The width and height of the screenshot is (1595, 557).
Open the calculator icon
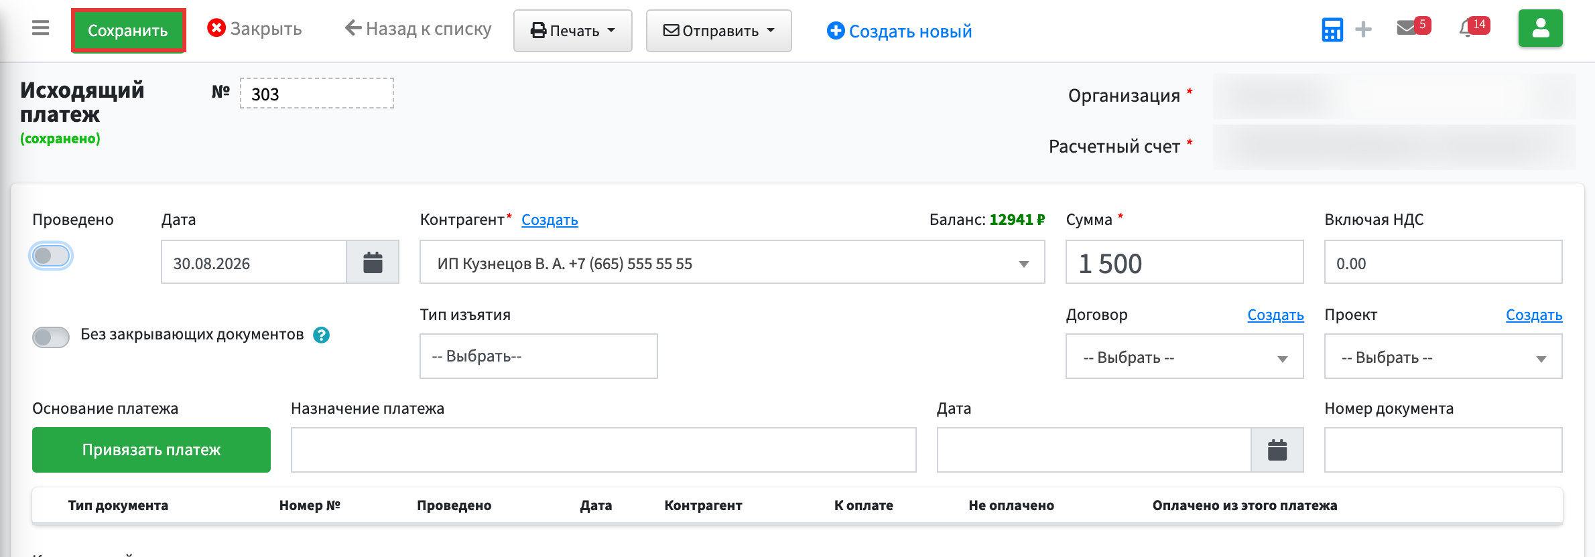(1332, 29)
